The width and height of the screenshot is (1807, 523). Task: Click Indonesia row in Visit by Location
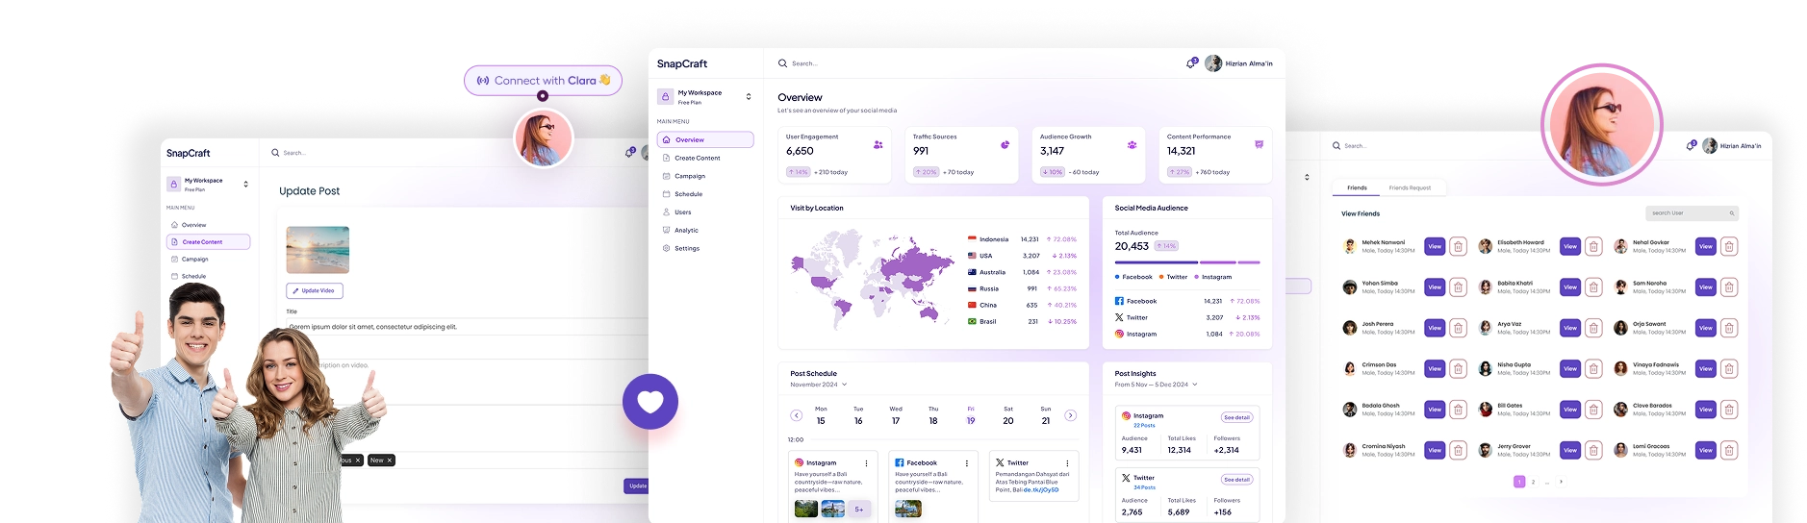(x=1022, y=239)
